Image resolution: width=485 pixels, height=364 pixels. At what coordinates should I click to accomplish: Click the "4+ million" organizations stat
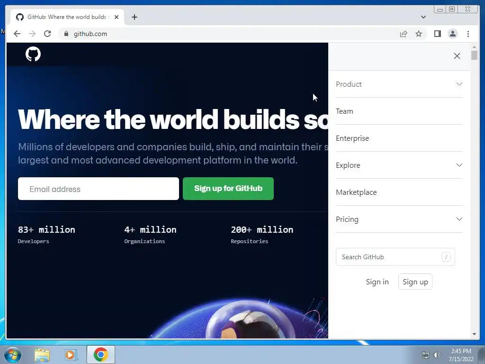pos(150,229)
